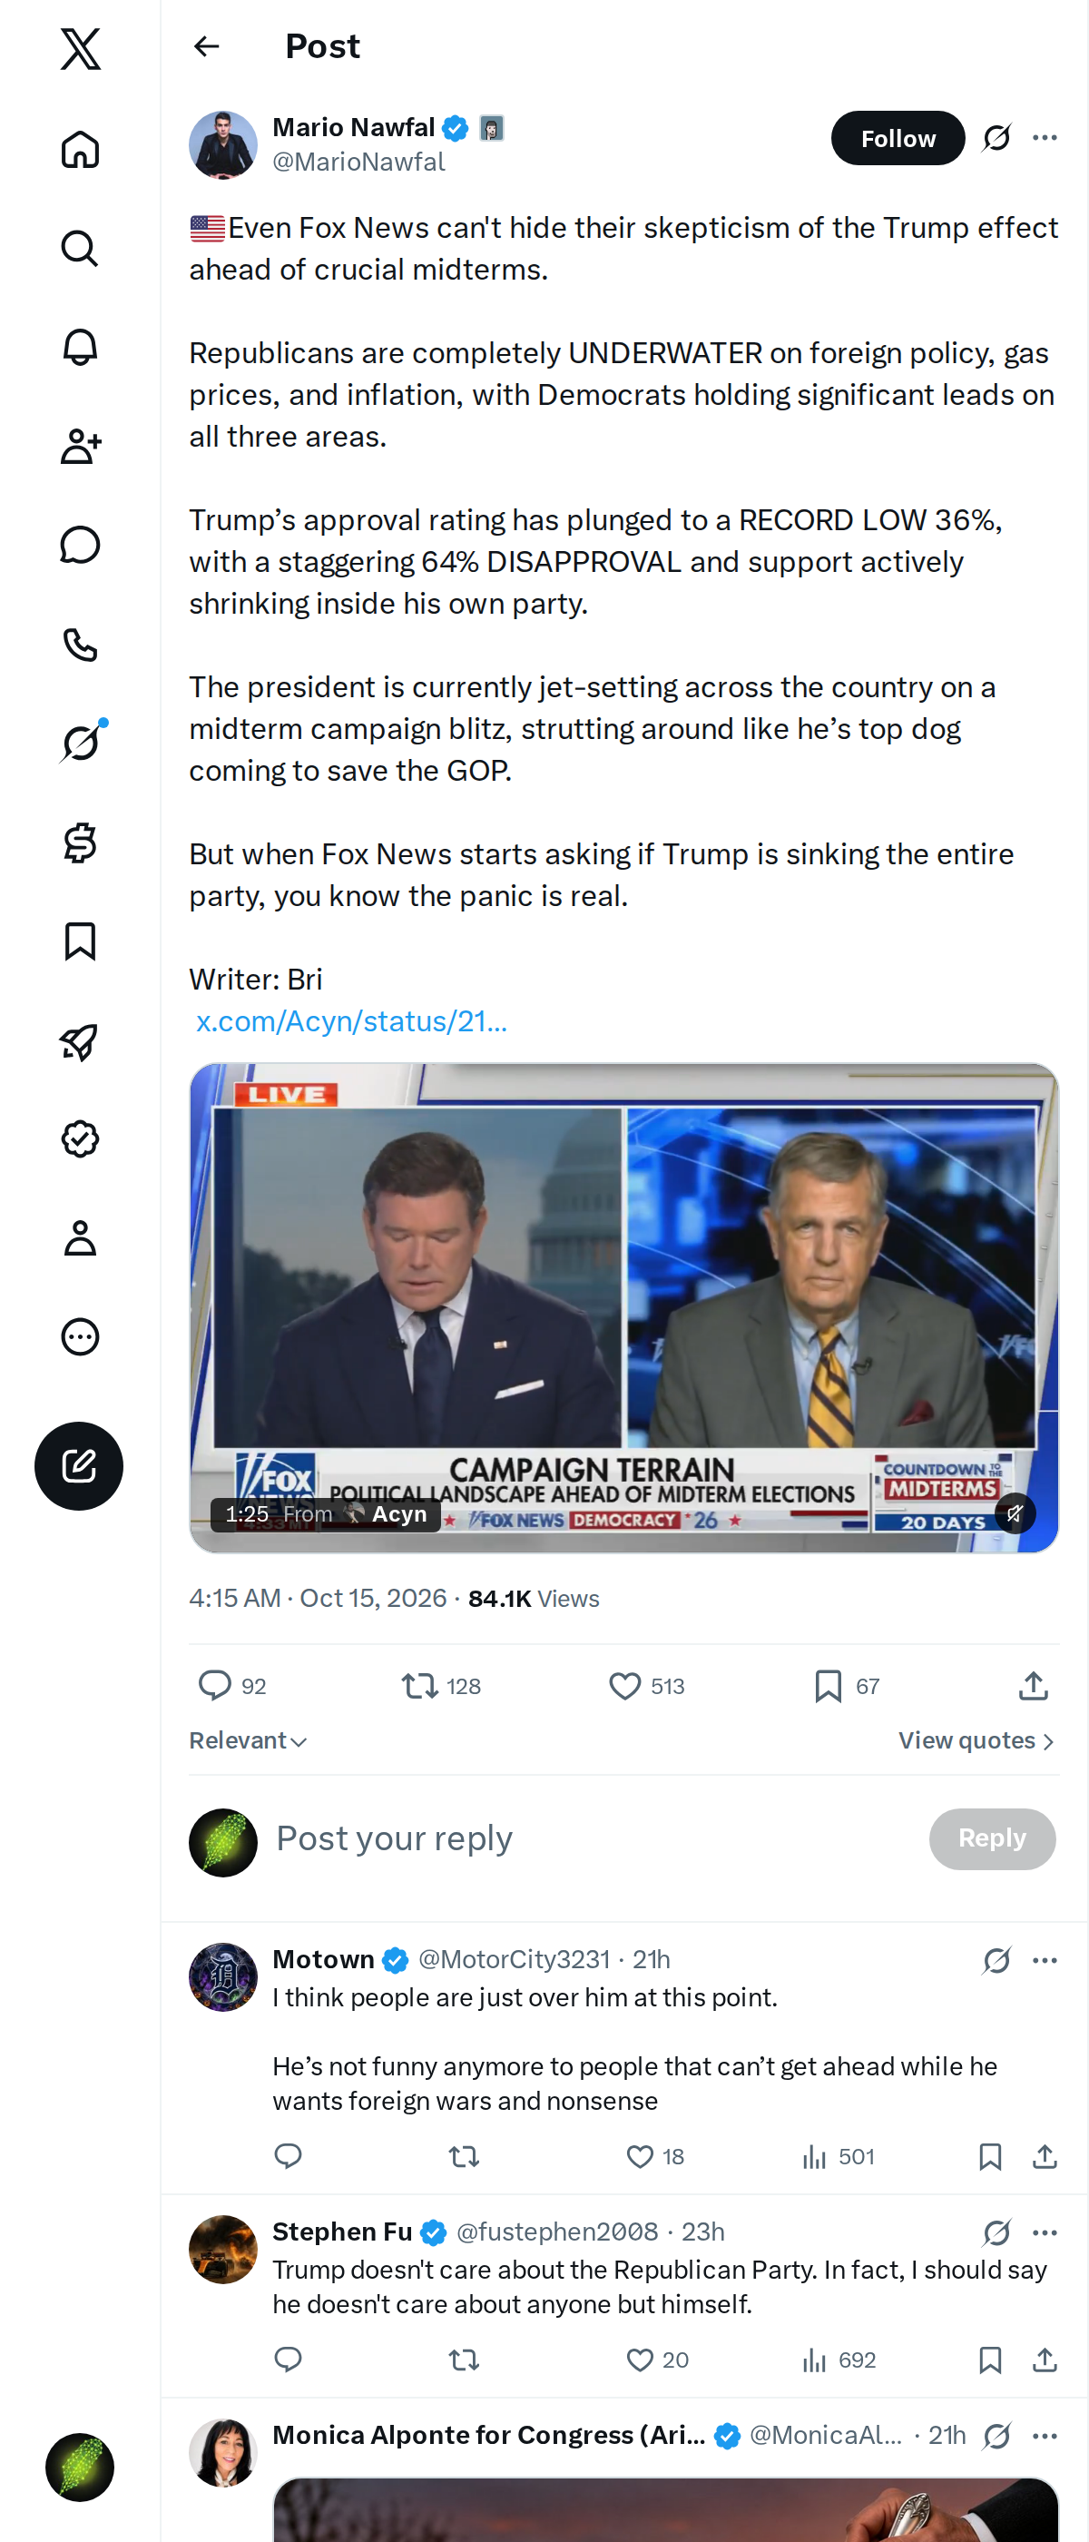Go back with the arrow icon
This screenshot has height=2542, width=1089.
coord(206,46)
